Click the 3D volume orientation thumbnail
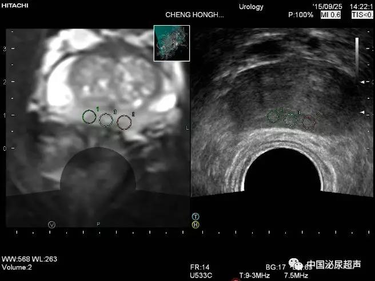Image resolution: width=375 pixels, height=281 pixels. coord(171,43)
